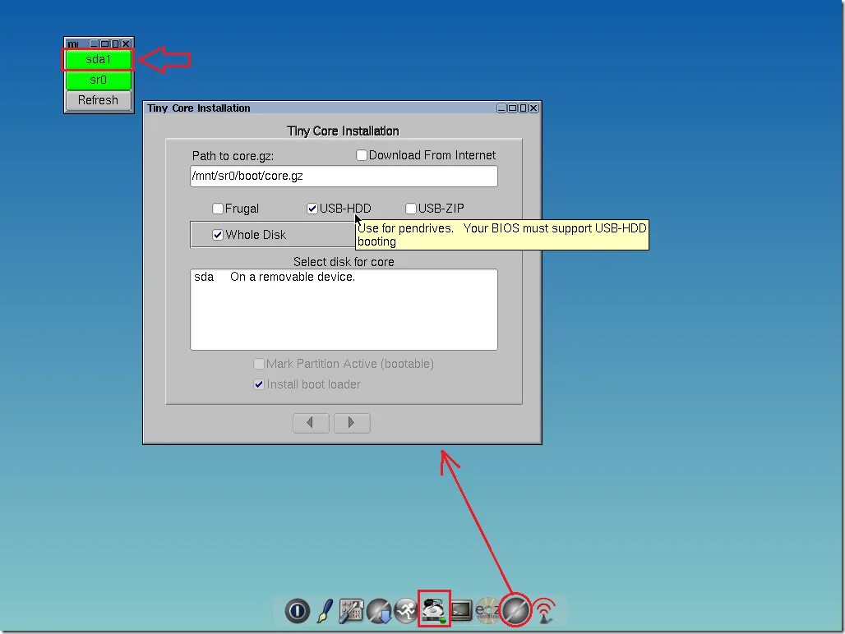Image resolution: width=845 pixels, height=634 pixels.
Task: Go to the next installation step arrow
Action: point(352,422)
